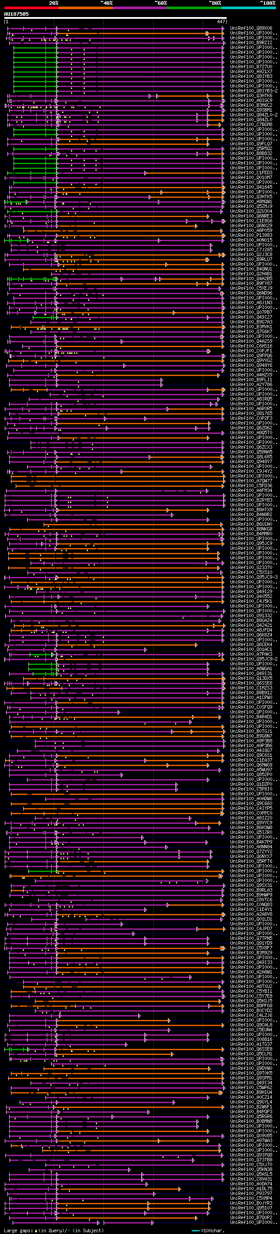280x1234 pixels.
Task: Click the red 20% identity legend bar
Action: point(31,8)
